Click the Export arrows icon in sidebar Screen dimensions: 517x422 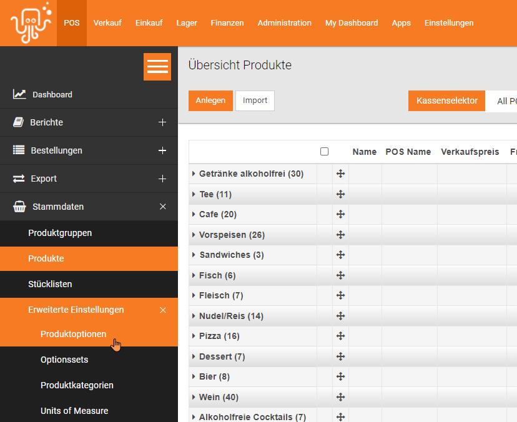pos(19,179)
